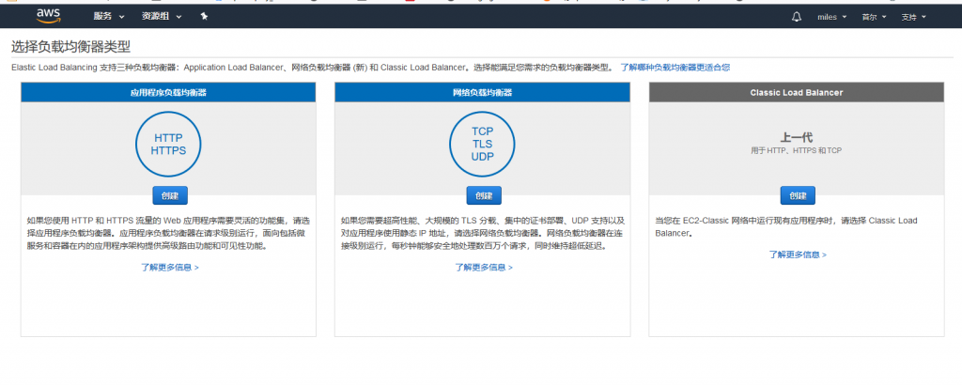Open the 支持 support dropdown
The height and width of the screenshot is (385, 962).
point(913,17)
